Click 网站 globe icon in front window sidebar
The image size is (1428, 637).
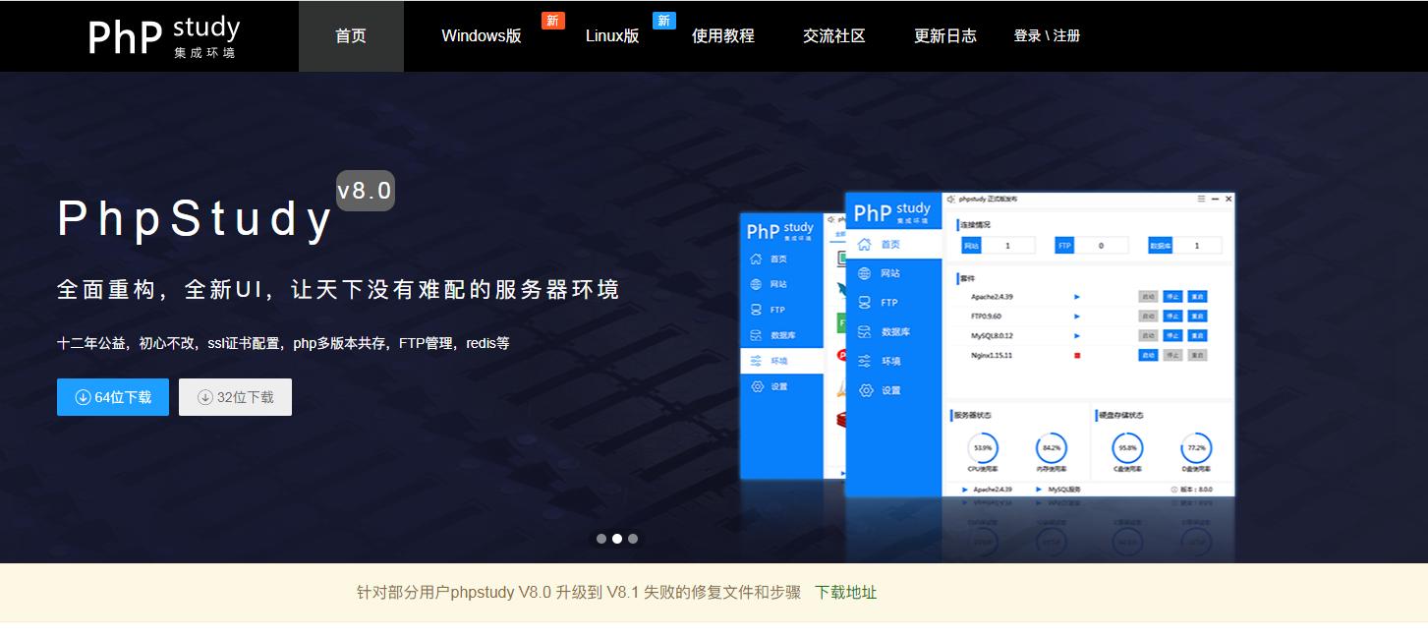coord(865,273)
